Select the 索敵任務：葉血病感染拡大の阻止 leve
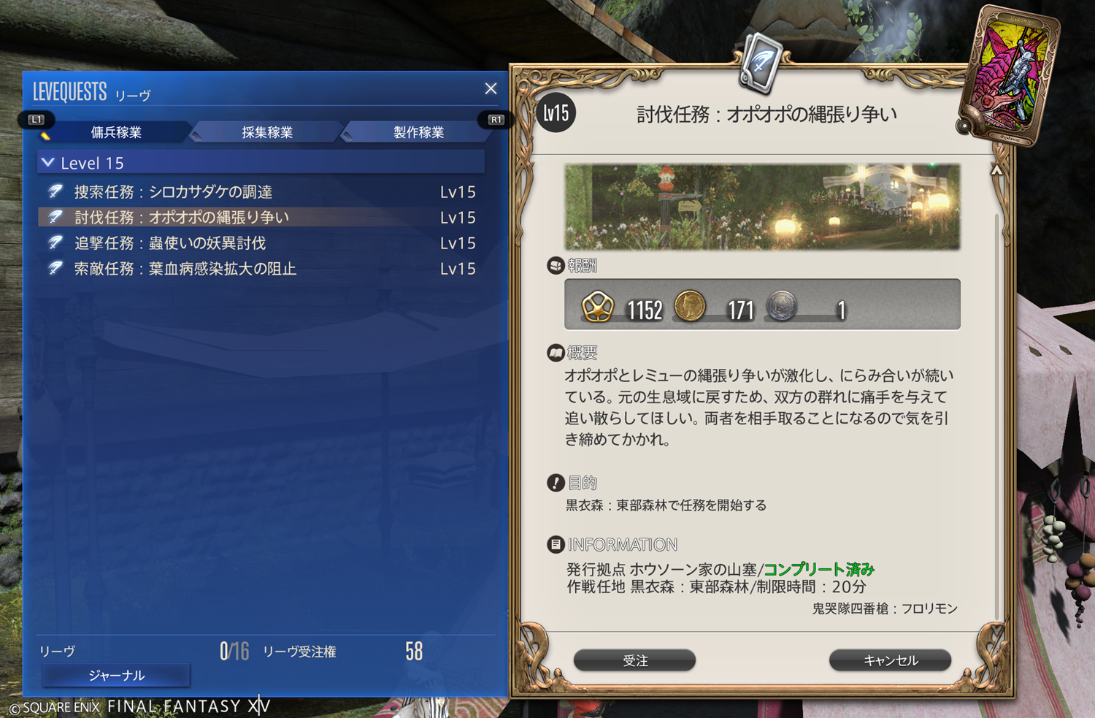The width and height of the screenshot is (1095, 718). point(261,268)
